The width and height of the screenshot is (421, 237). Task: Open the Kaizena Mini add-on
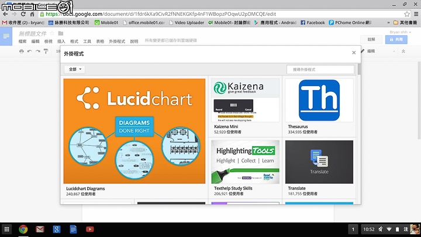245,107
